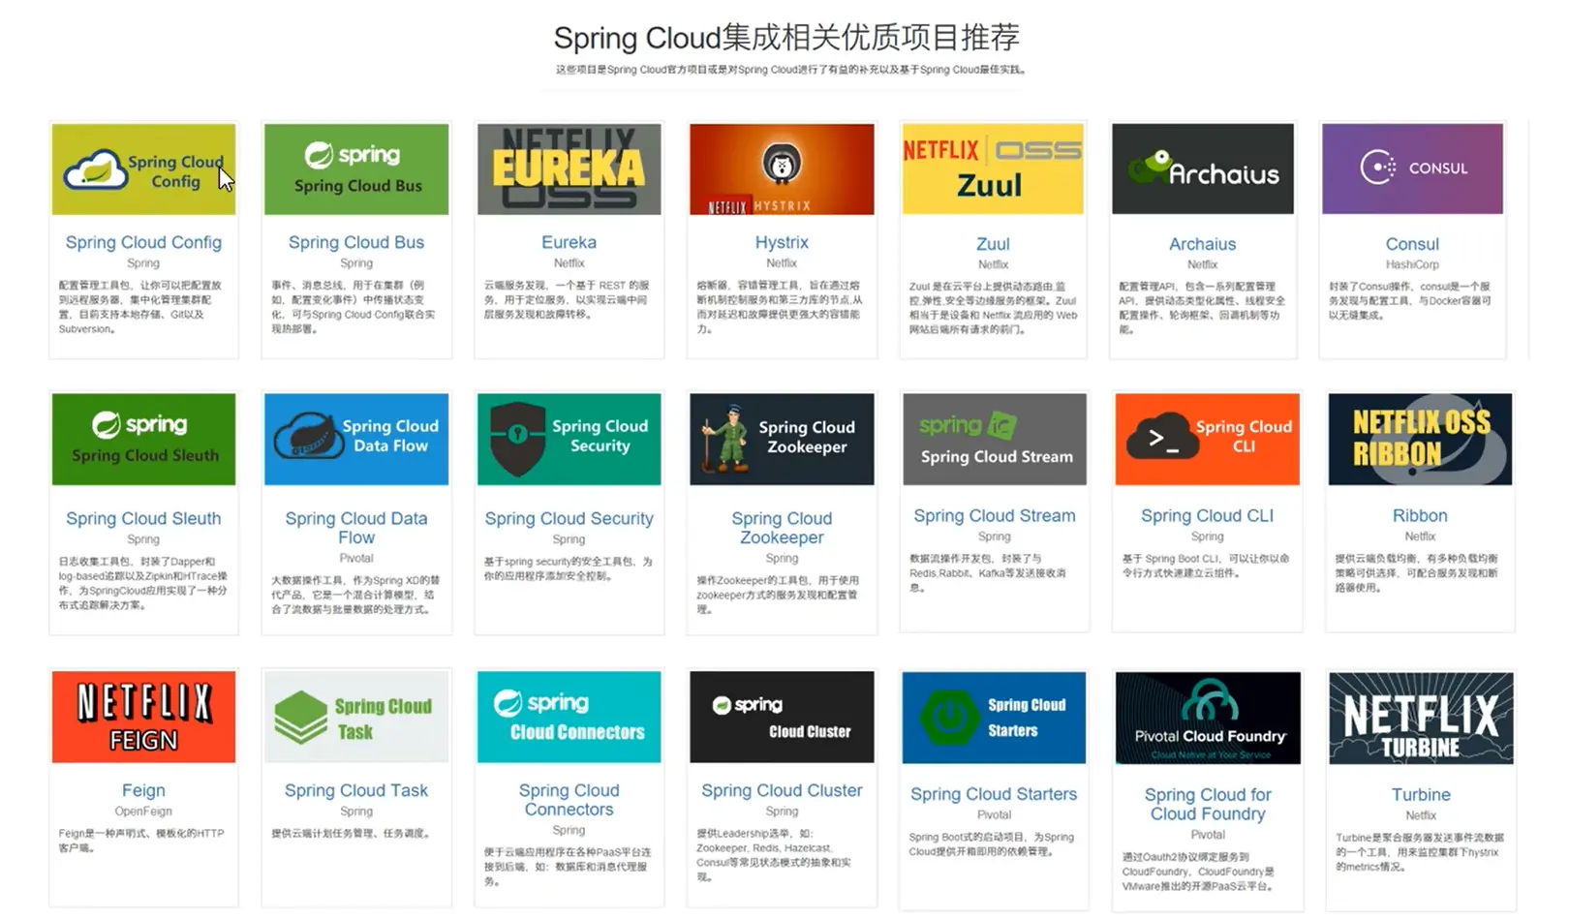Select Pivotal label under Spring Cloud Starters
The image size is (1569, 920).
(994, 815)
